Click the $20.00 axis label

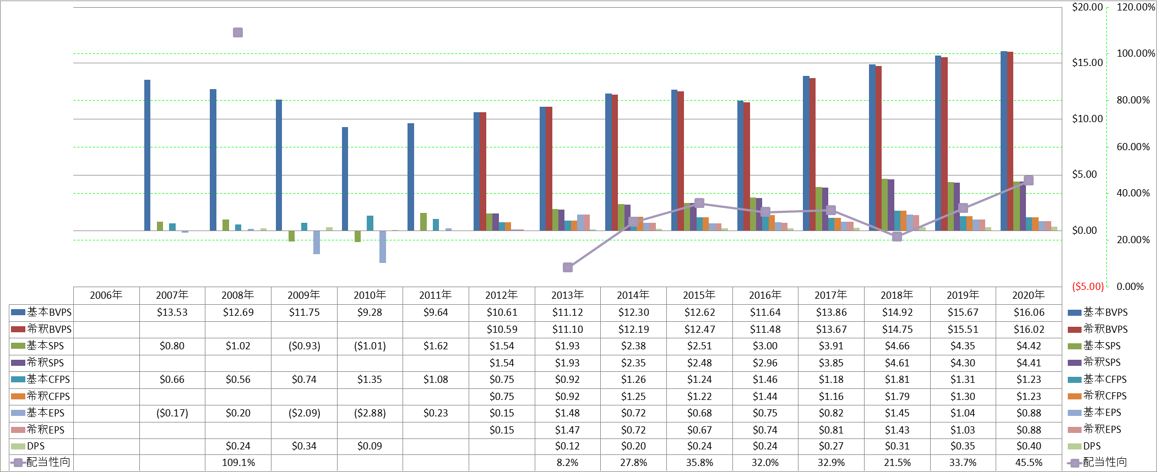pyautogui.click(x=1087, y=7)
